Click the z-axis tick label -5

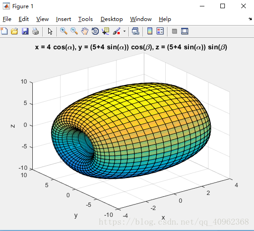[24, 147]
